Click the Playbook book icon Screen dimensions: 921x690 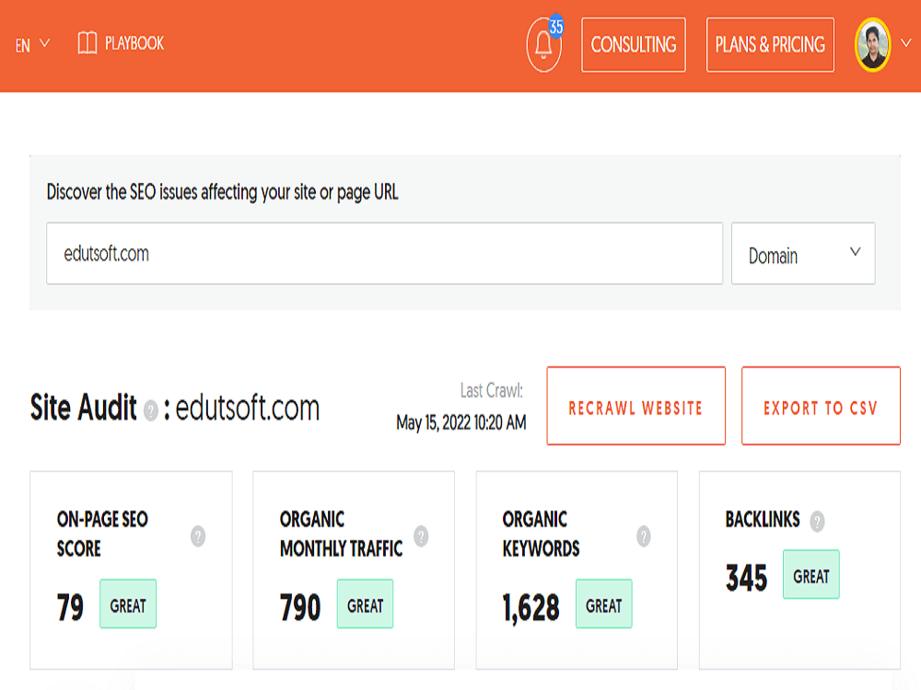(x=87, y=43)
